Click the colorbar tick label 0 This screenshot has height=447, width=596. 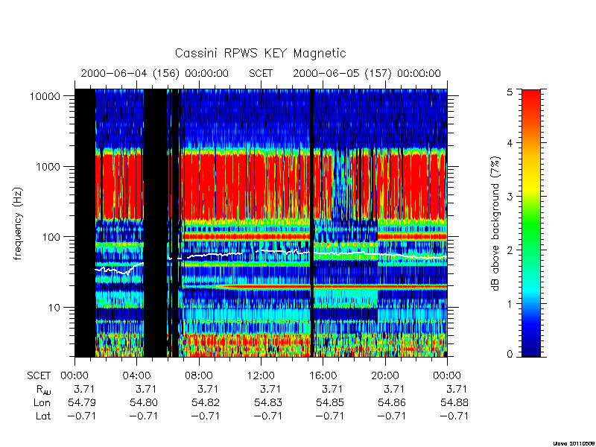(510, 355)
